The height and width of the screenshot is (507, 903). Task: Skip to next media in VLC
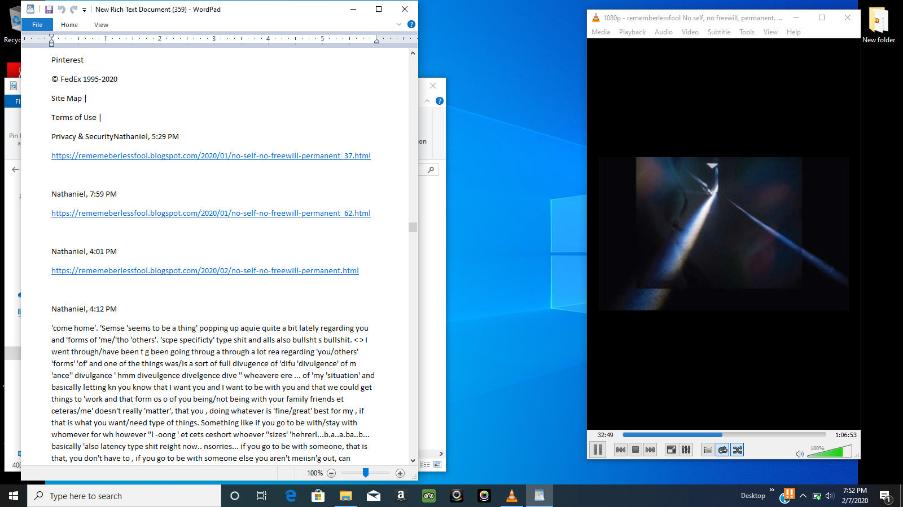click(x=650, y=450)
